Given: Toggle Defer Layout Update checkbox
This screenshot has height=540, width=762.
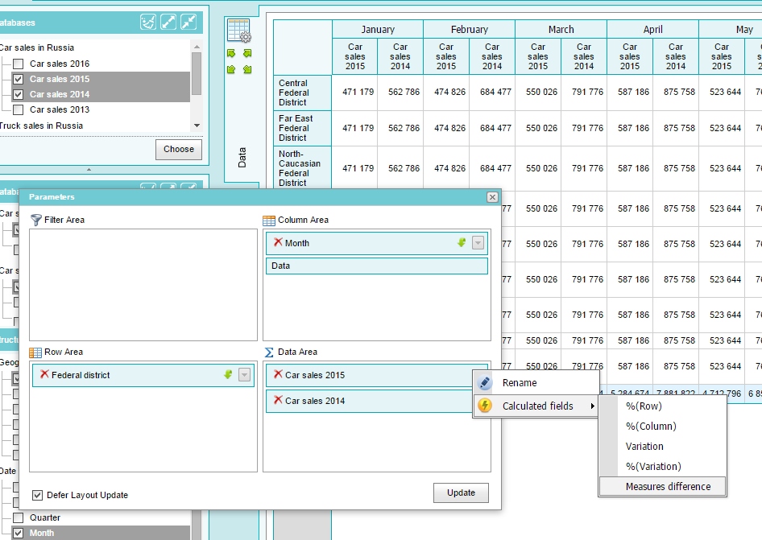Looking at the screenshot, I should click(x=37, y=495).
